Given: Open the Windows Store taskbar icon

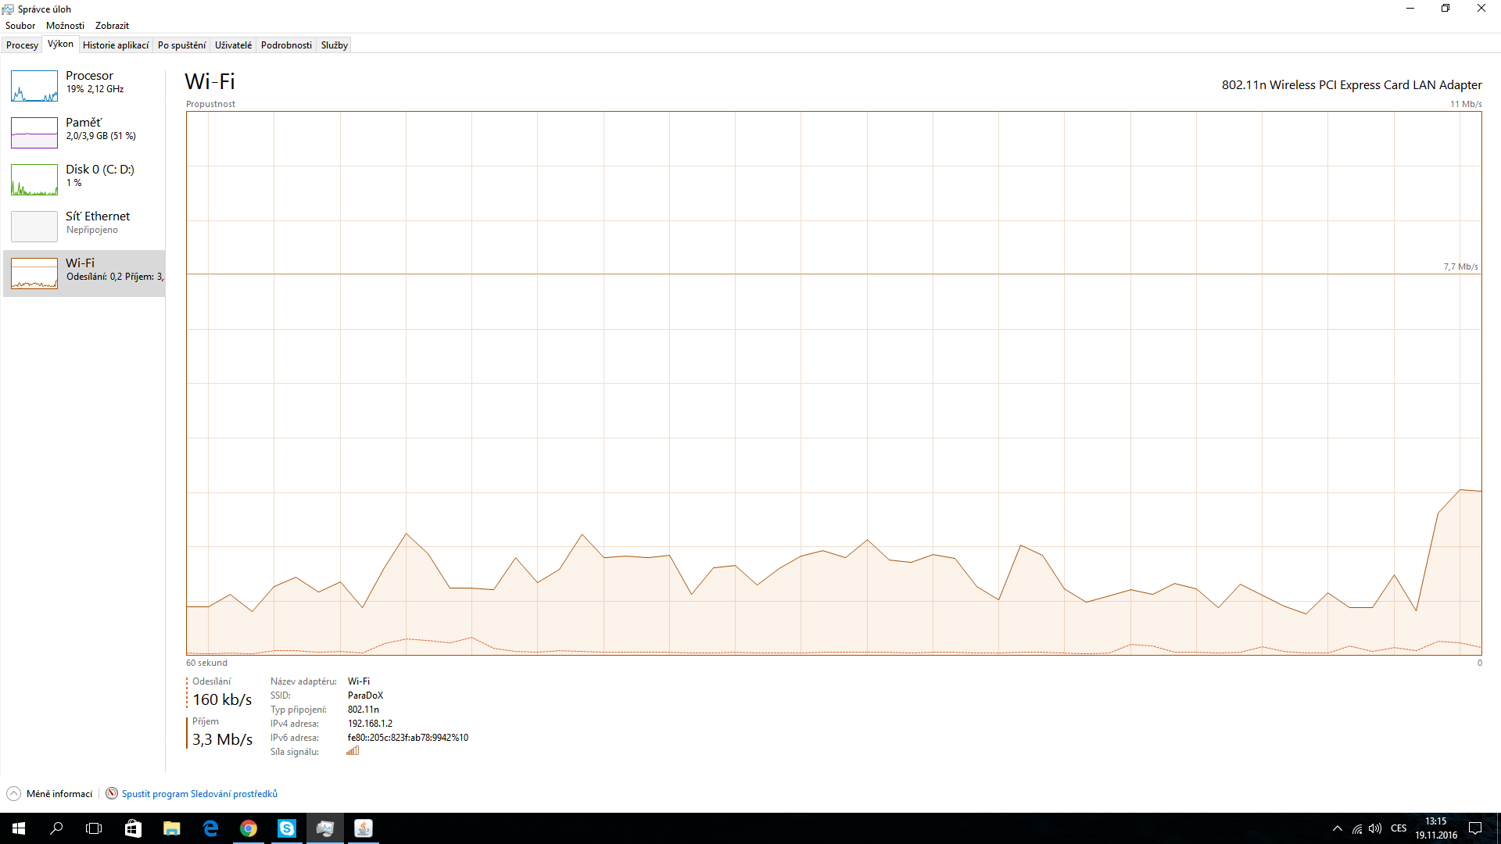Looking at the screenshot, I should (x=133, y=828).
